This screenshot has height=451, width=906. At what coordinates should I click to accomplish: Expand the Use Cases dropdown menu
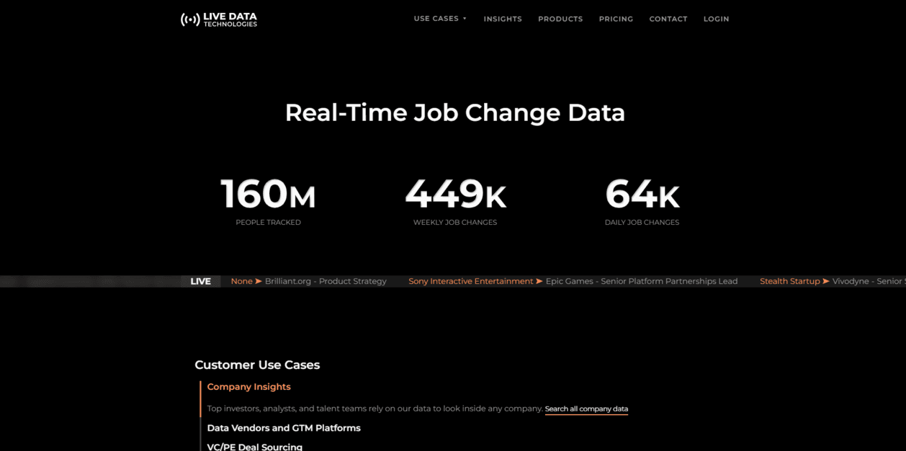click(x=440, y=19)
